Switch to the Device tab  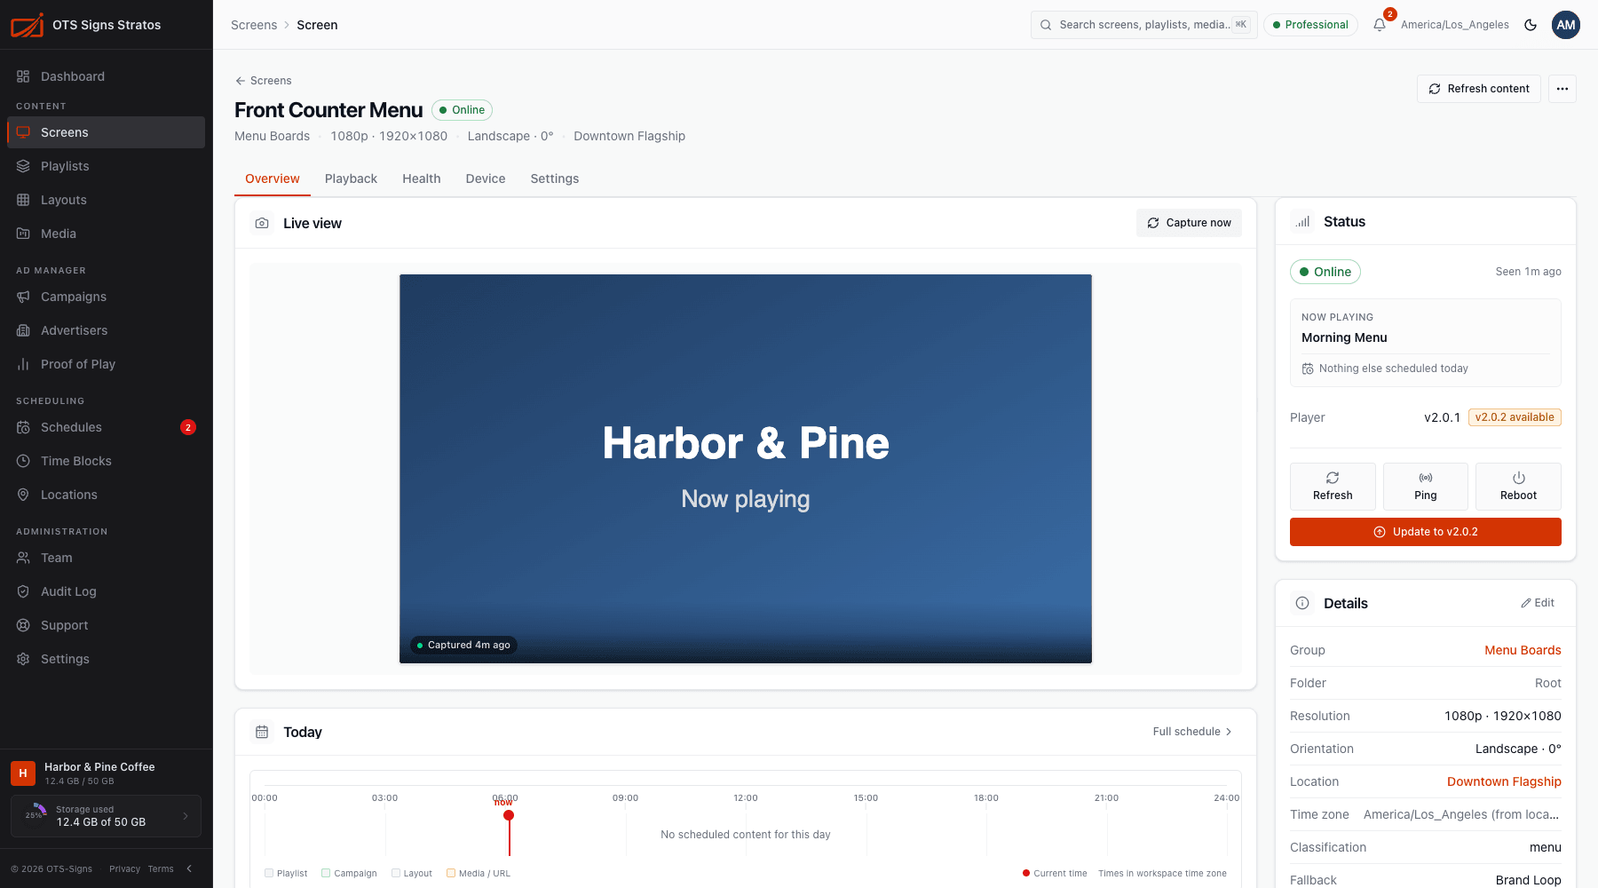(x=486, y=178)
